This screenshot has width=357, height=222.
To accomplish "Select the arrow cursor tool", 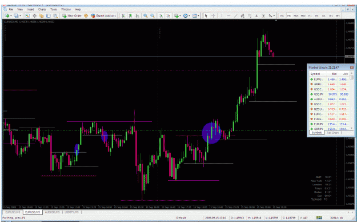I will (206, 16).
